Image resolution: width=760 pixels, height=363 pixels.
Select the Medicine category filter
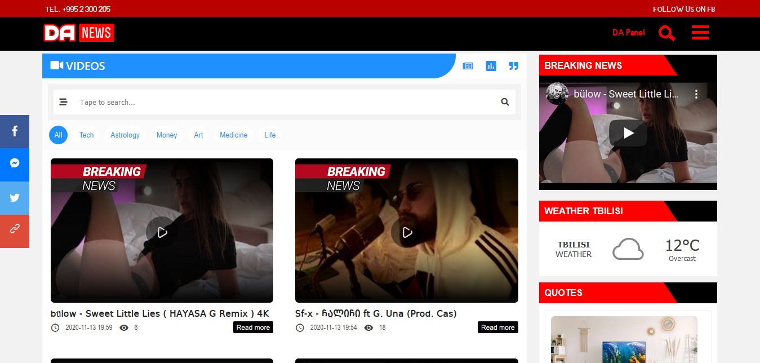[234, 135]
